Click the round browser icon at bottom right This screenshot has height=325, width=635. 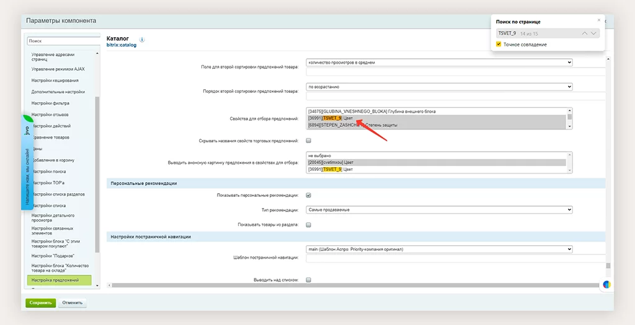tap(606, 285)
